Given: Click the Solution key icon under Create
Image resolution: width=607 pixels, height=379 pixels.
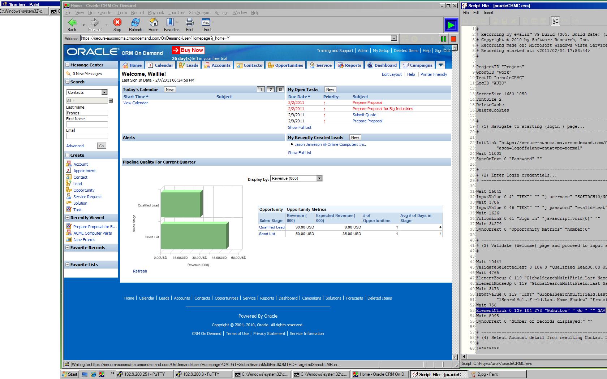Looking at the screenshot, I should [69, 203].
